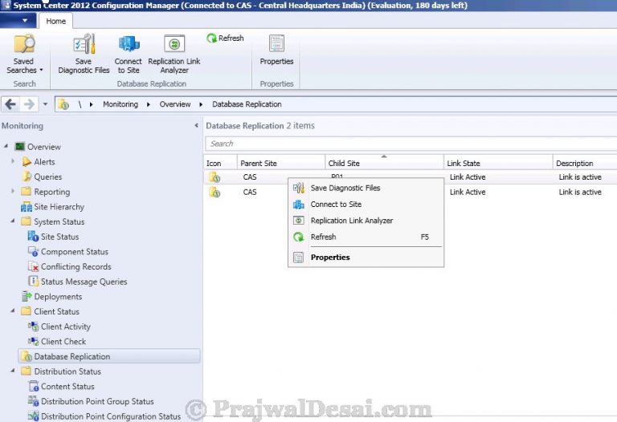Sort by Parent Site column header

pyautogui.click(x=280, y=163)
